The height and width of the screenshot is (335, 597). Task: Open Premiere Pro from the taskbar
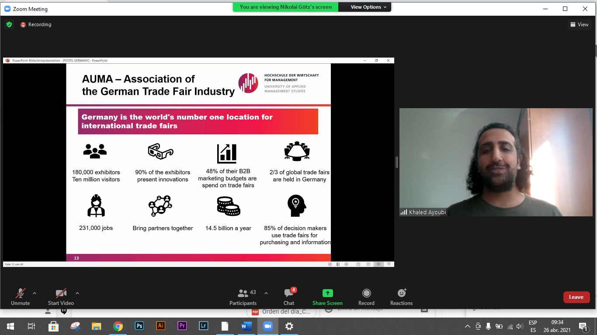point(182,326)
